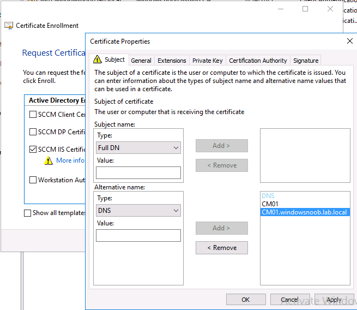357x310 pixels.
Task: Click Add button for Subject name
Action: coord(222,146)
